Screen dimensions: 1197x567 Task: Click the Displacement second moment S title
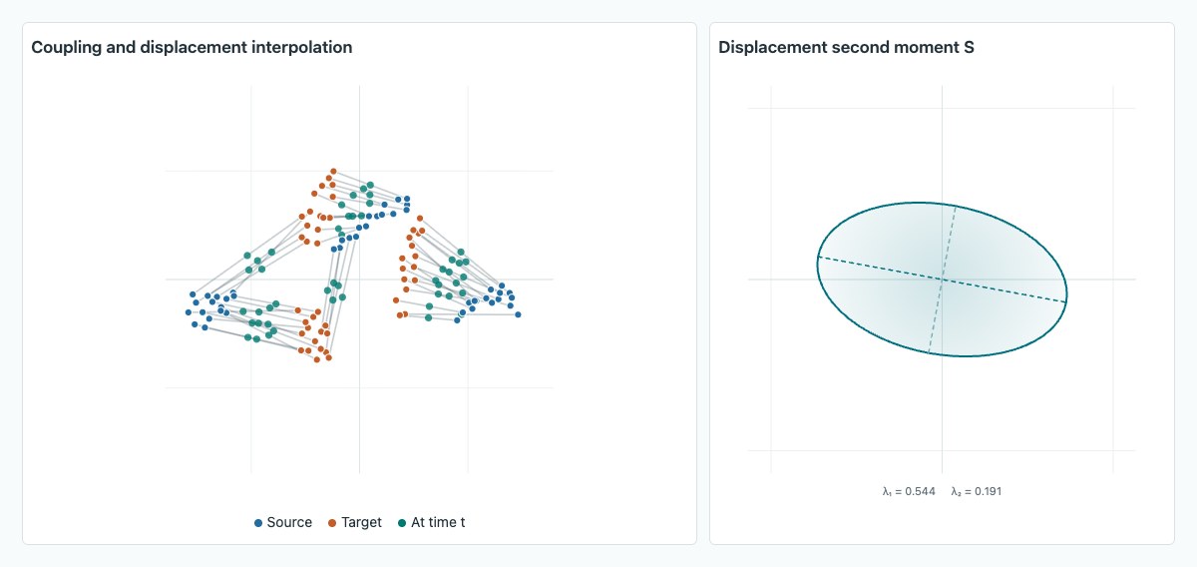(x=846, y=47)
